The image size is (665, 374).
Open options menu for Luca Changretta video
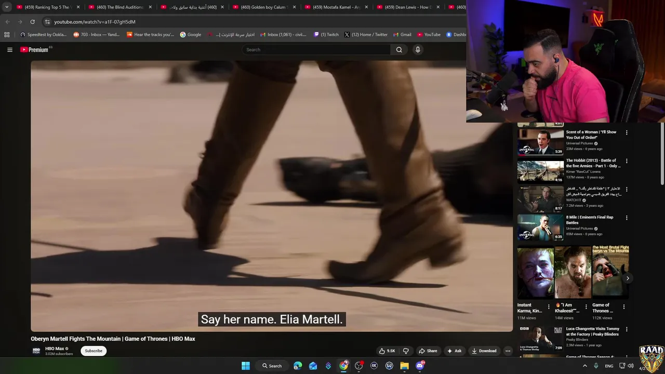point(627,329)
